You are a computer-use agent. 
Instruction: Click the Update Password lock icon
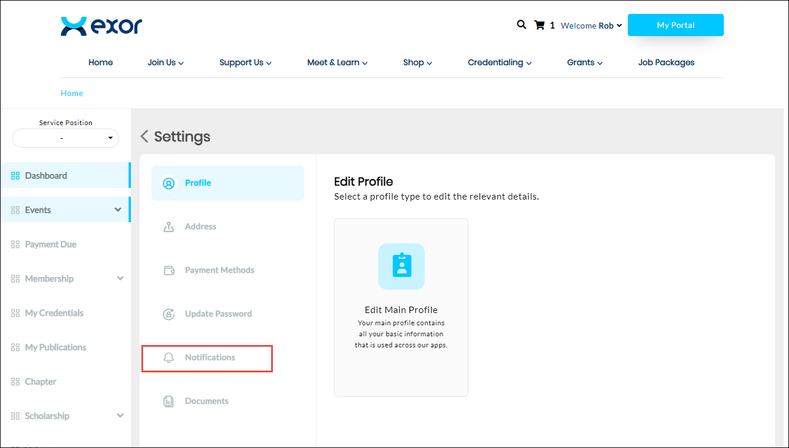click(x=169, y=314)
